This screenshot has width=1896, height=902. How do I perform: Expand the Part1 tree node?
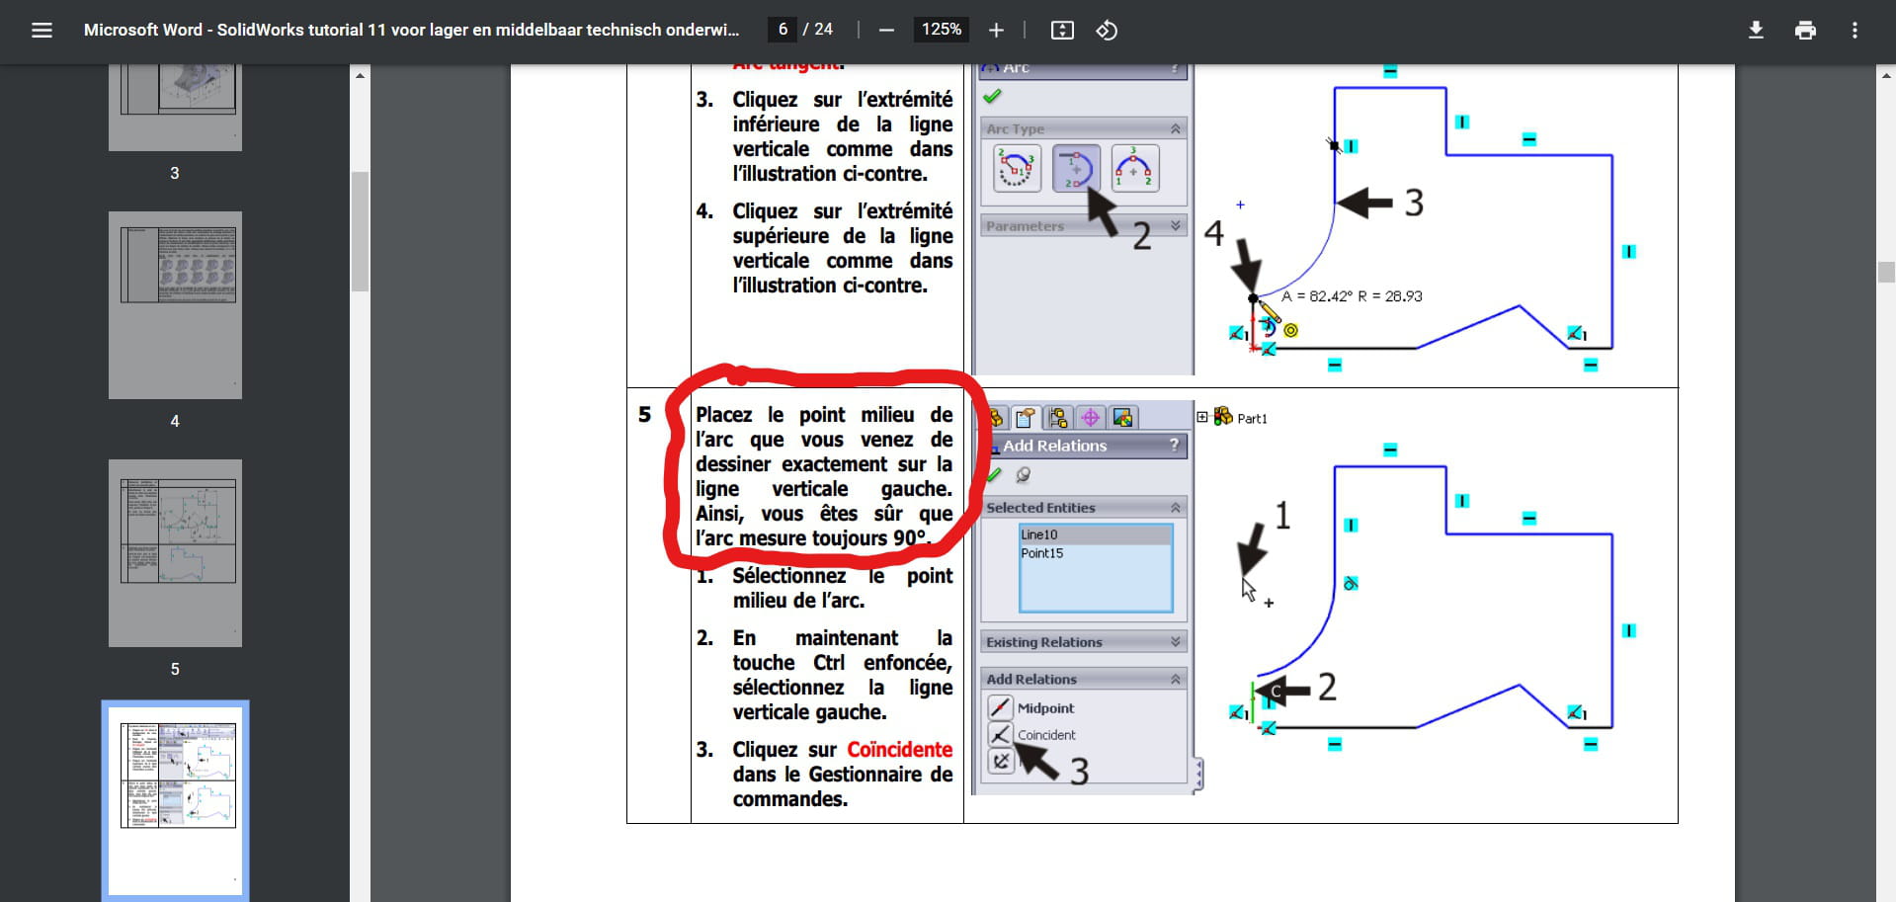[x=1202, y=418]
